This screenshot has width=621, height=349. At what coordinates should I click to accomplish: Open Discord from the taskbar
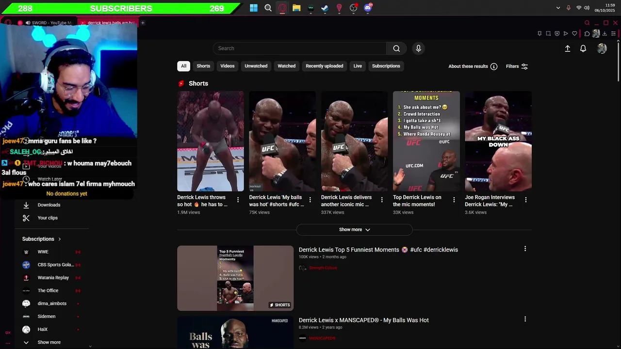(x=368, y=8)
